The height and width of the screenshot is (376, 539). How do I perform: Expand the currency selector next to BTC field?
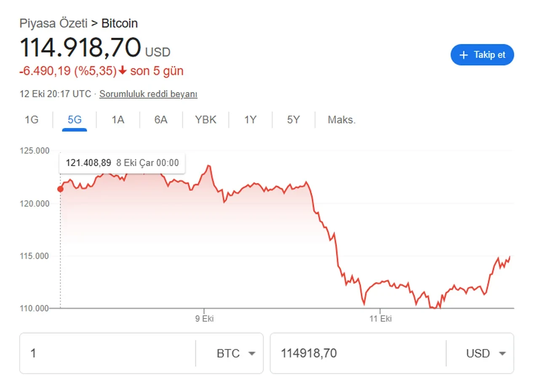click(251, 354)
